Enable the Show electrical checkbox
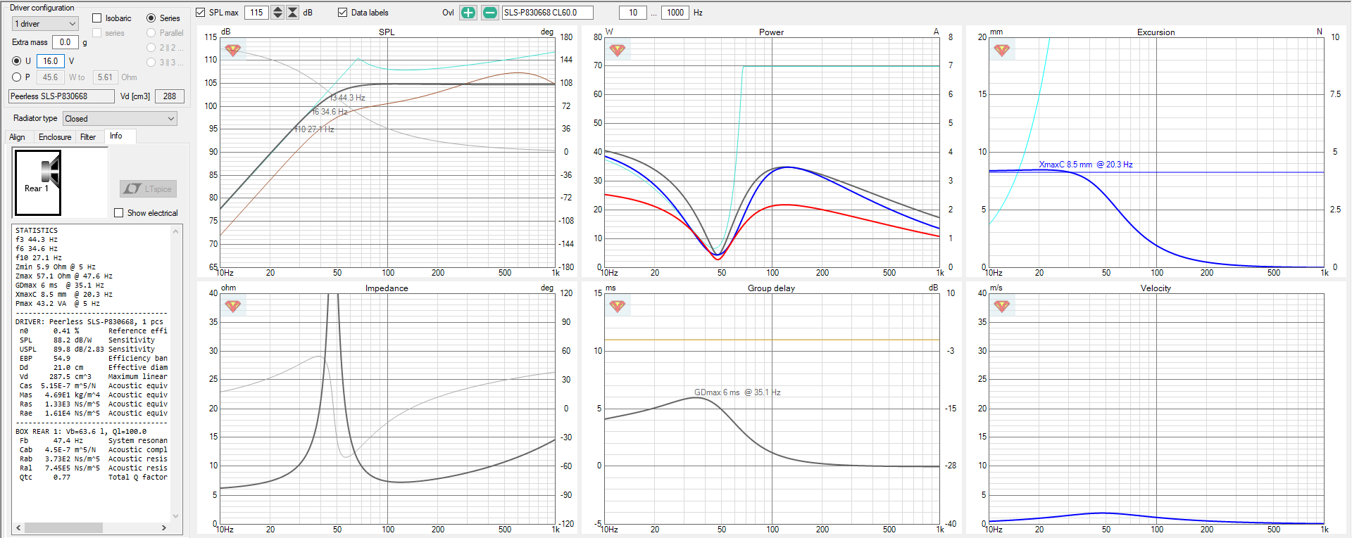 pos(119,212)
